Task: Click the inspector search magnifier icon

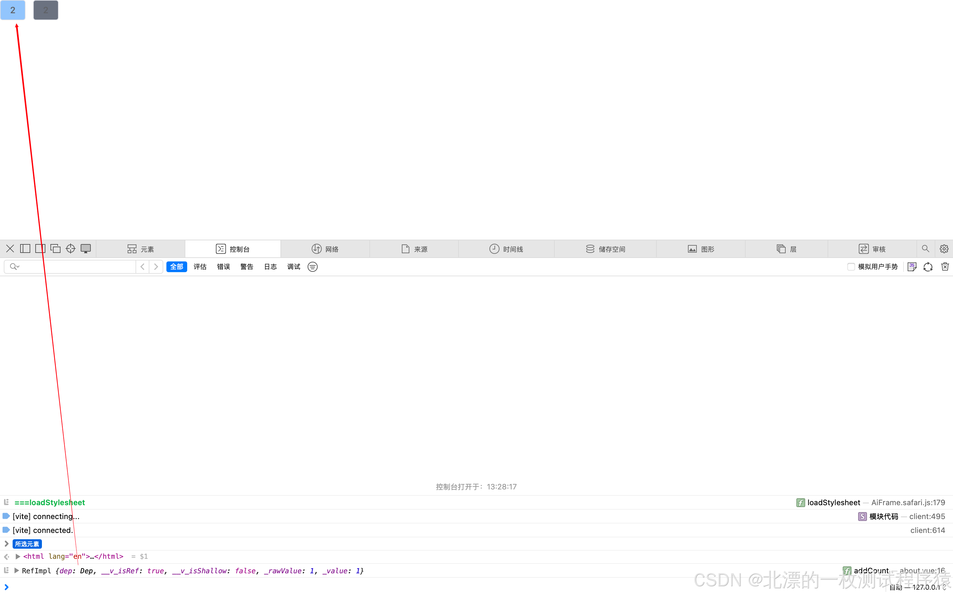Action: pos(925,249)
